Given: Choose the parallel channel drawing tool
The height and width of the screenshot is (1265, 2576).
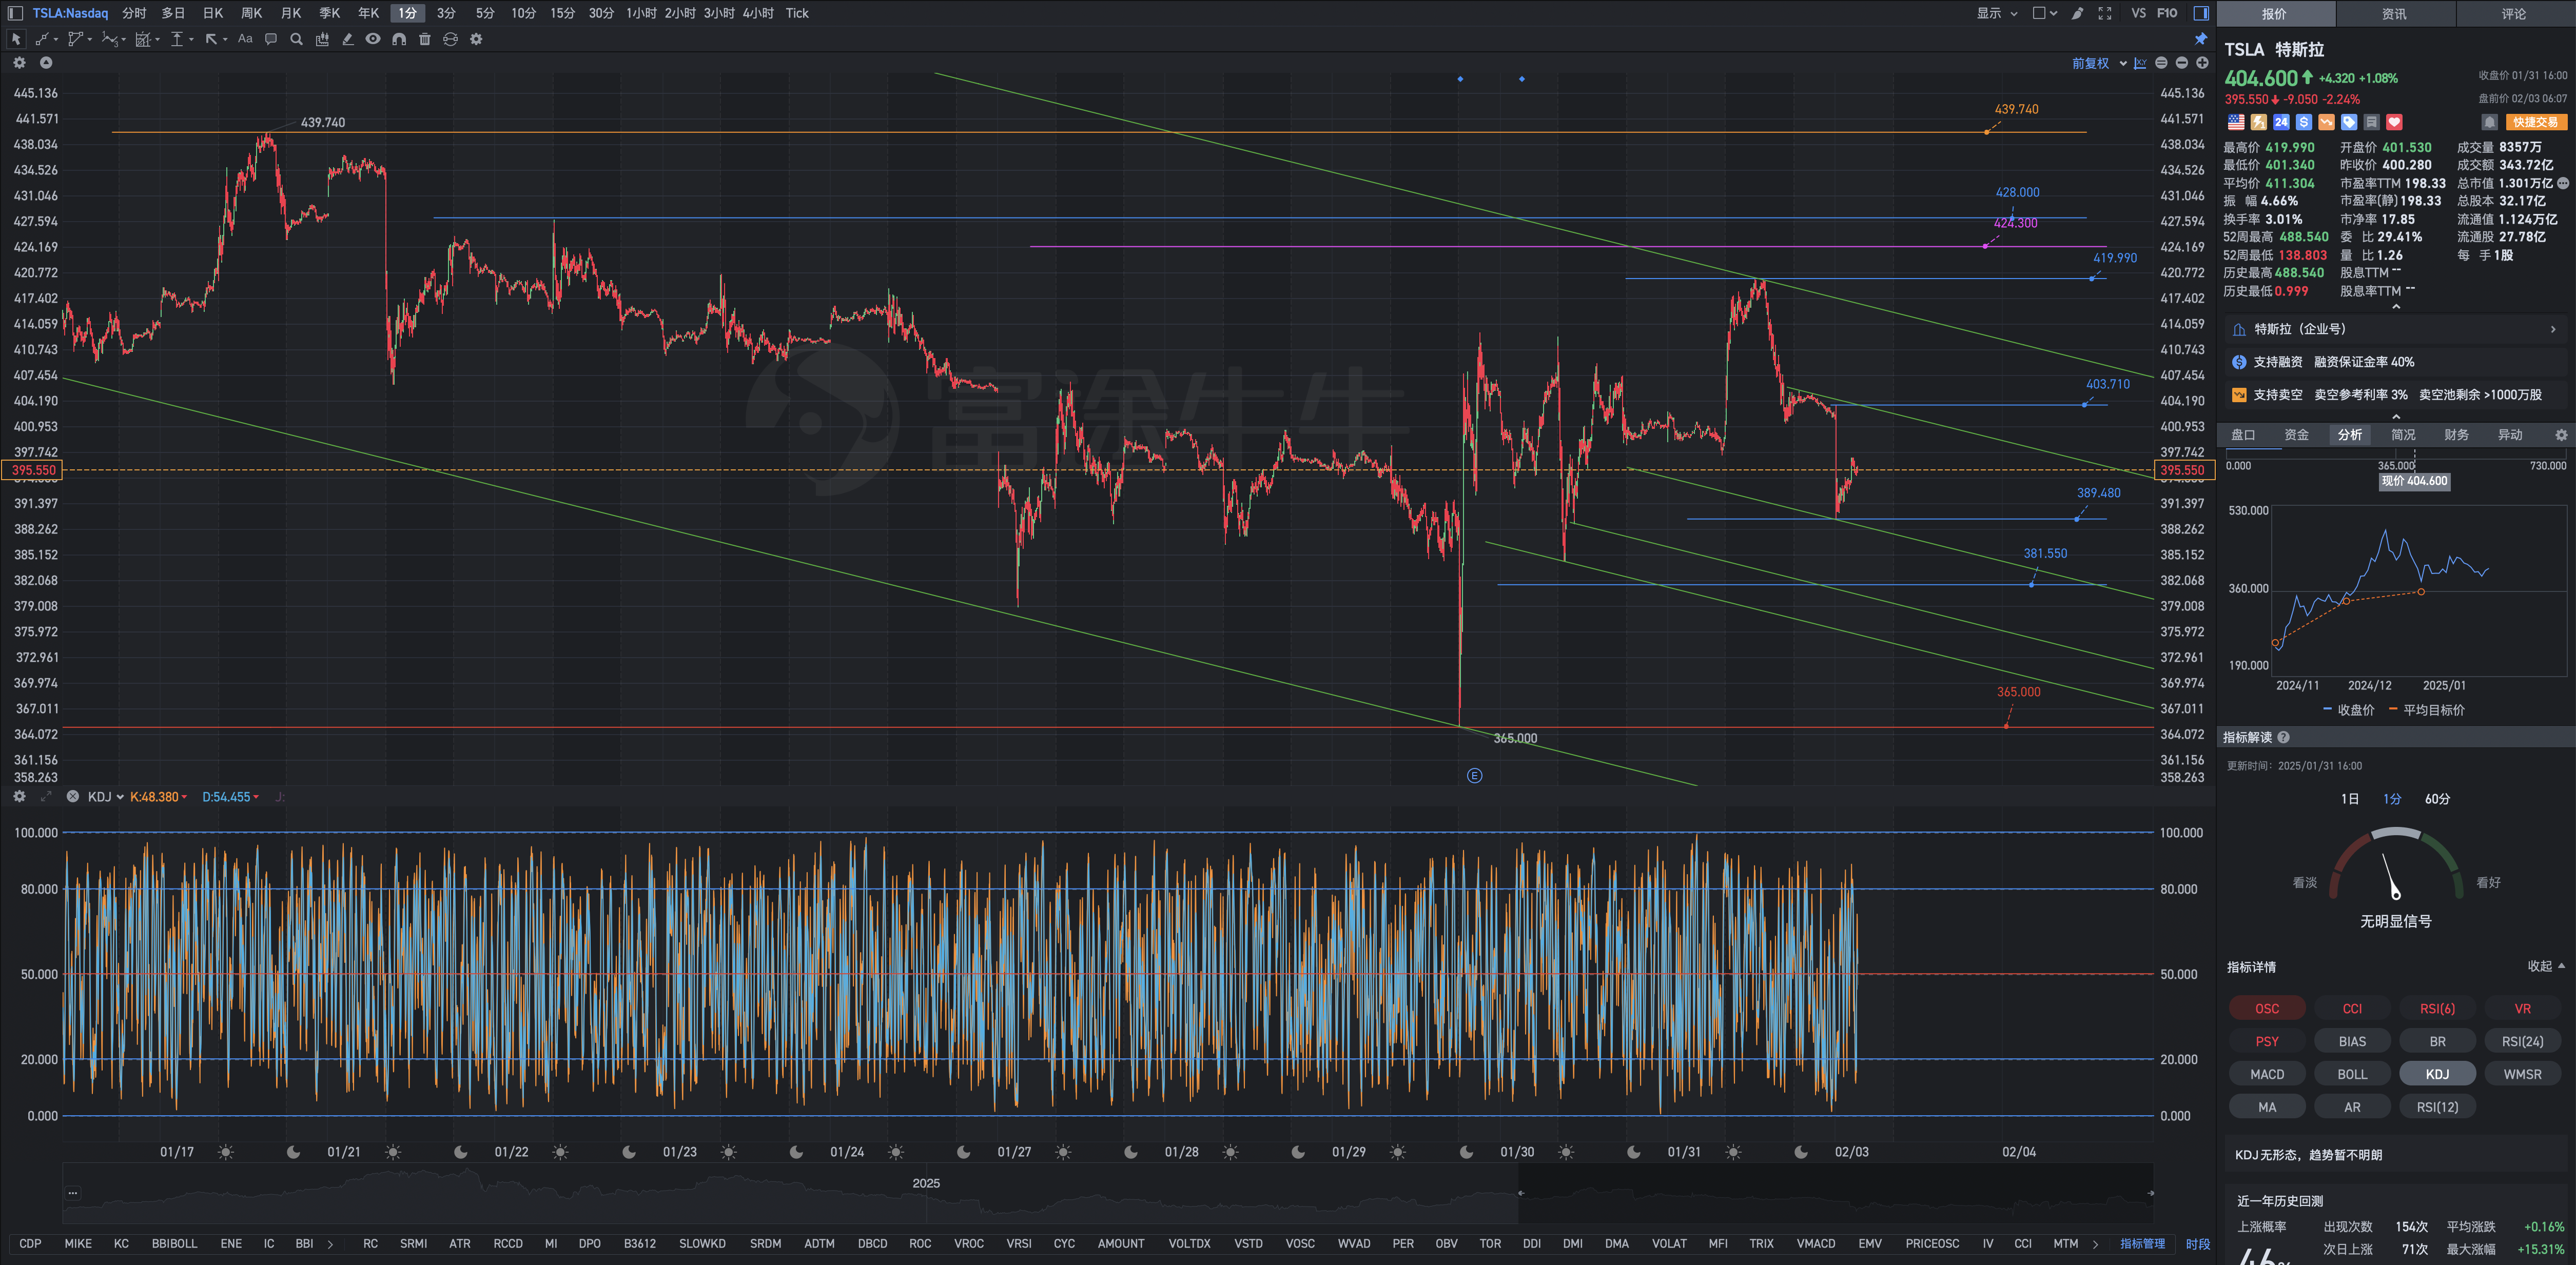Looking at the screenshot, I should tap(75, 39).
